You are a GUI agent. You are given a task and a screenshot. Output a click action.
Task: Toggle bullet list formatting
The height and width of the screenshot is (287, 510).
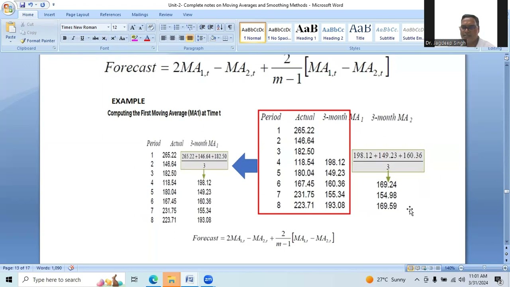[163, 27]
